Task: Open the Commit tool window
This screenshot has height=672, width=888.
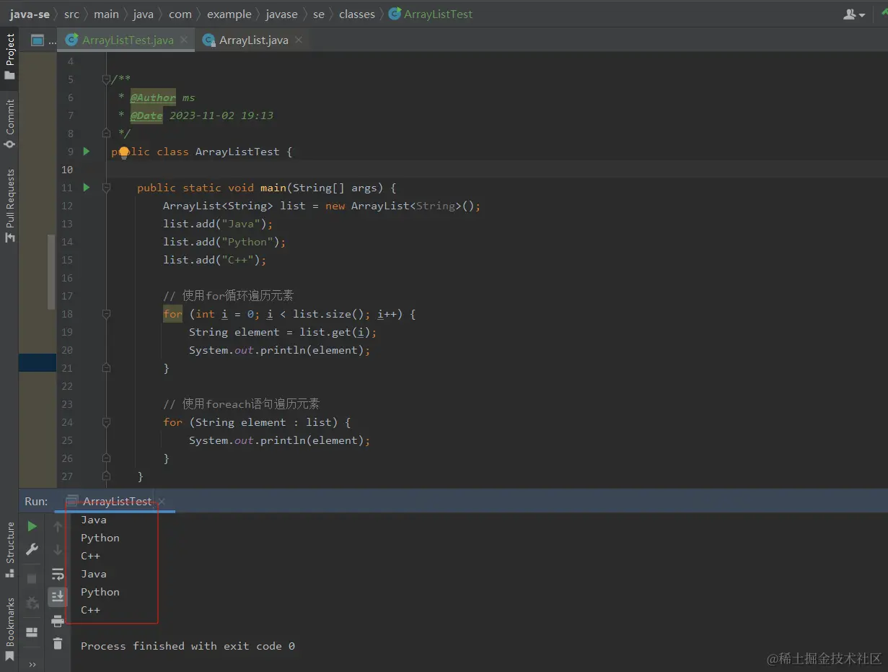Action: 10,123
